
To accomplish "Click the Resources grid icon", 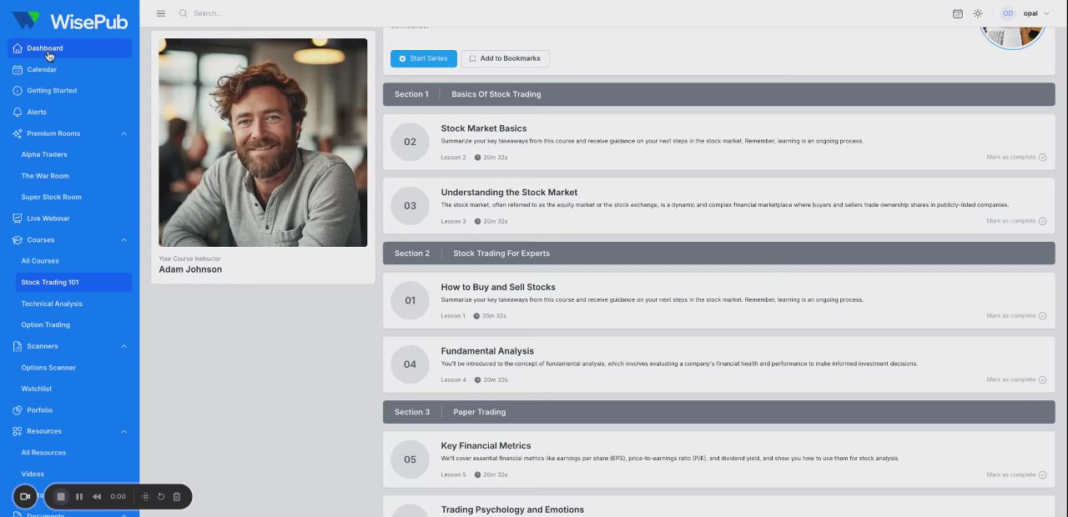I will pos(18,431).
